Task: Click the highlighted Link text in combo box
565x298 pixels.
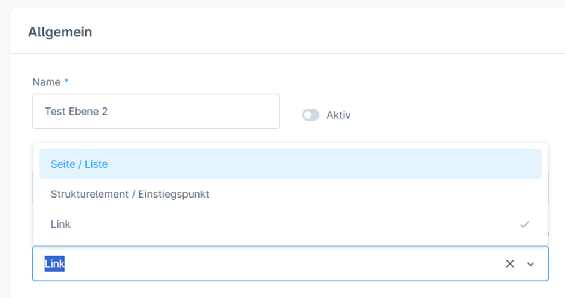Action: tap(54, 264)
